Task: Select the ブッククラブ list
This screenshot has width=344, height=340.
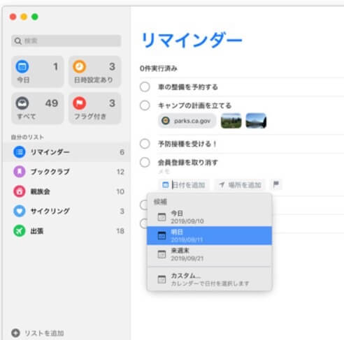Action: pos(67,172)
